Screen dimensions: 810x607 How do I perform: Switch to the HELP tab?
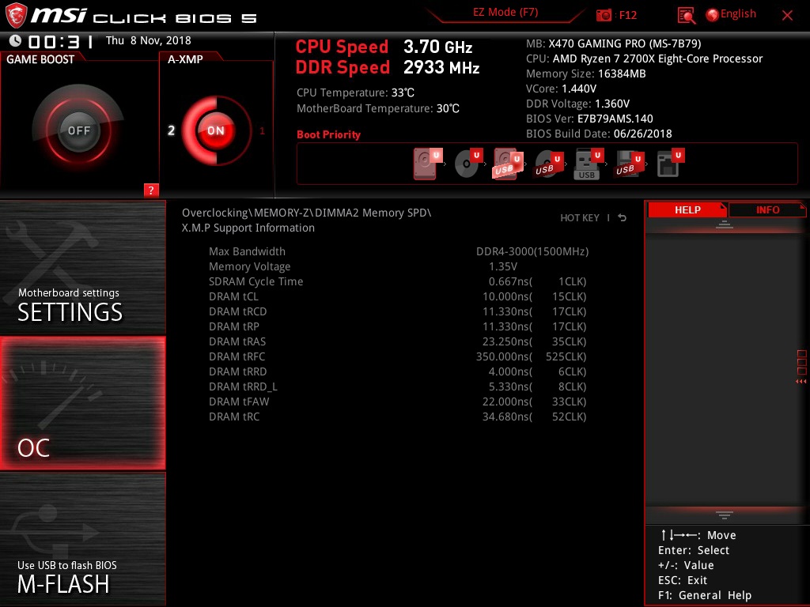coord(687,209)
